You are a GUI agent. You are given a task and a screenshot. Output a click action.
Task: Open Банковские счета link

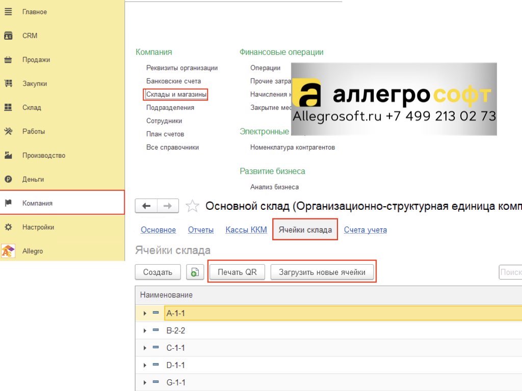click(x=173, y=81)
